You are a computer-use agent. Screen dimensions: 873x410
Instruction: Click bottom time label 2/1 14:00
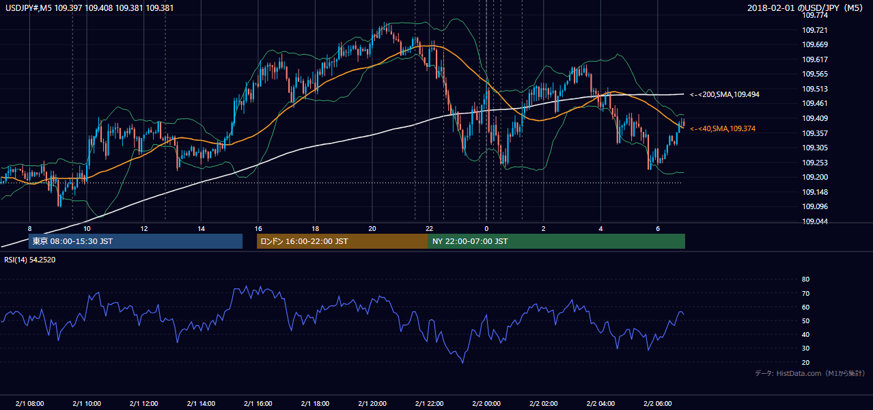pyautogui.click(x=201, y=404)
